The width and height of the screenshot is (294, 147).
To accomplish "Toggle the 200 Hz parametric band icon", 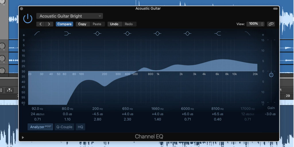I will point(97,34).
